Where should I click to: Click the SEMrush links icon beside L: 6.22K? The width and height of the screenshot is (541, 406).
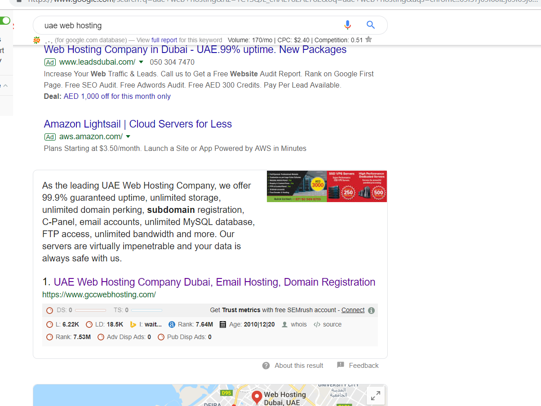(x=49, y=324)
